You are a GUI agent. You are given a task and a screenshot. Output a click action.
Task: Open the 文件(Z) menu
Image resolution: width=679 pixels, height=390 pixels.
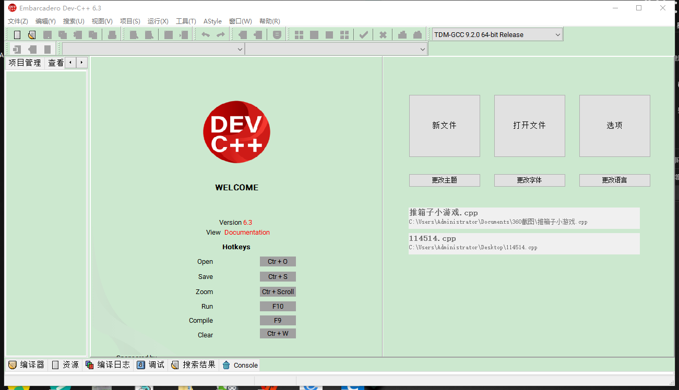point(18,21)
